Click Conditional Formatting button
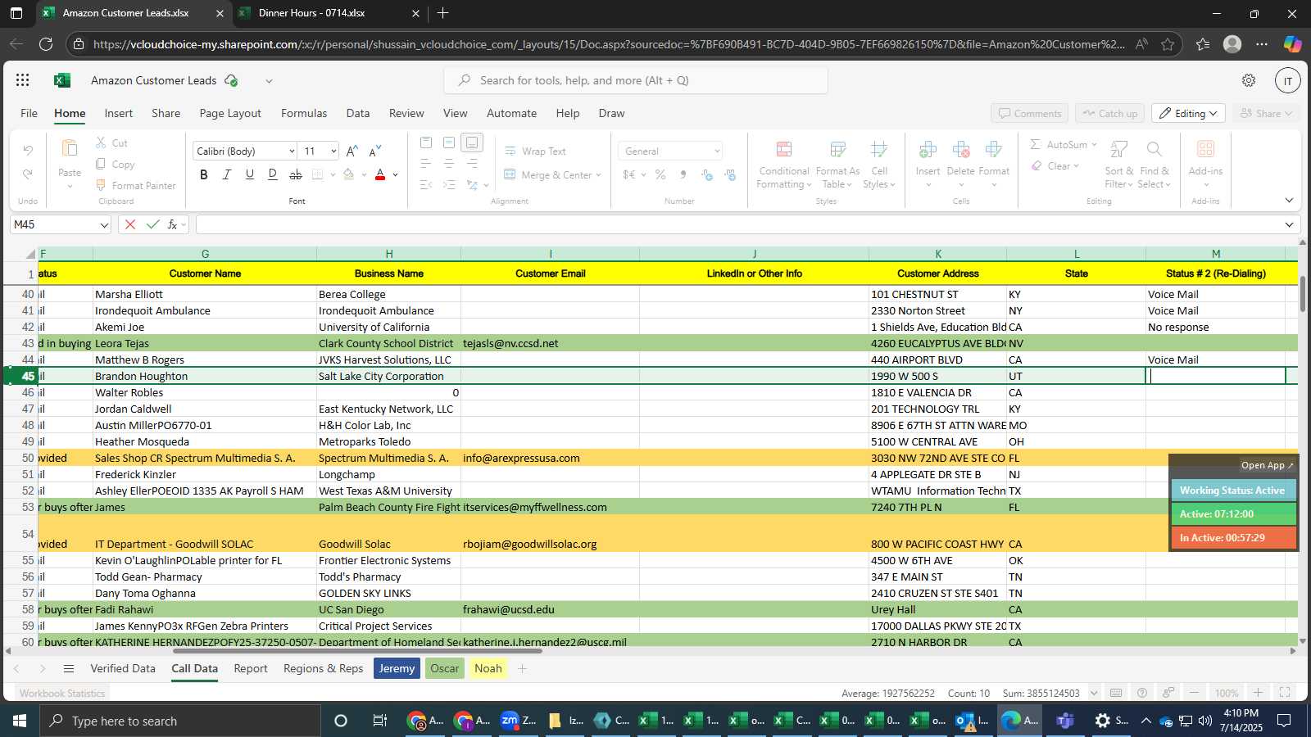The image size is (1311, 737). click(x=784, y=164)
